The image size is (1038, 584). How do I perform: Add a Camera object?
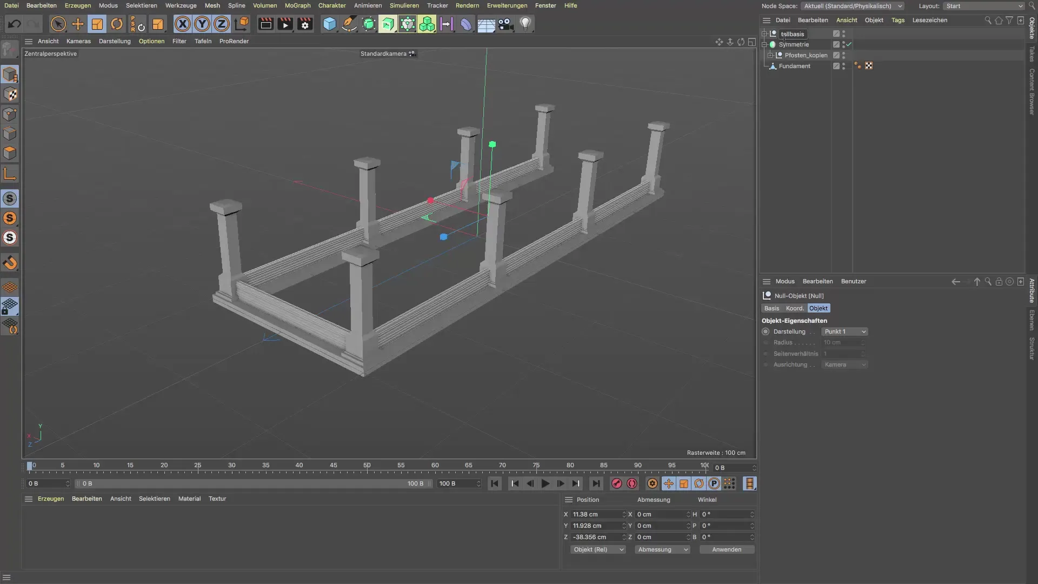pyautogui.click(x=505, y=24)
